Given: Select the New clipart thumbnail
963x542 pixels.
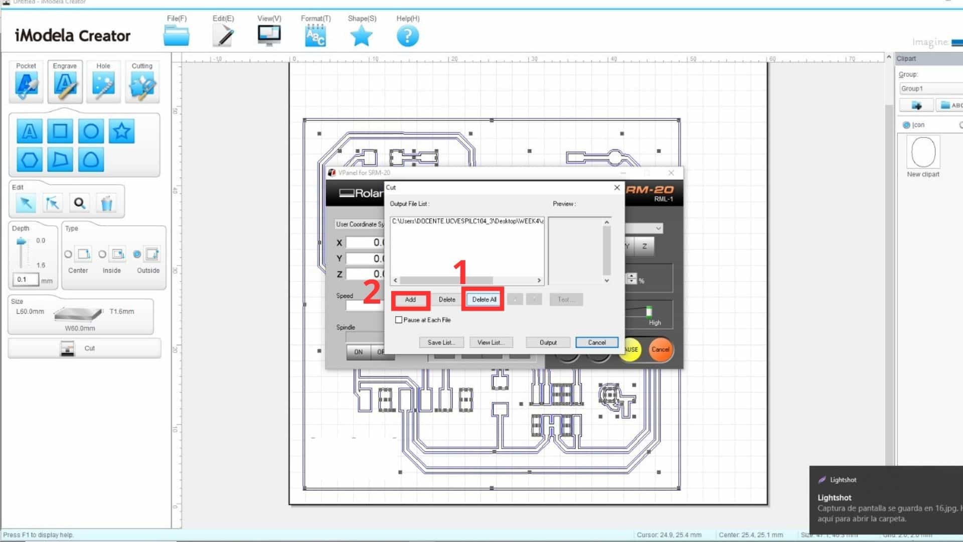Looking at the screenshot, I should pyautogui.click(x=923, y=153).
